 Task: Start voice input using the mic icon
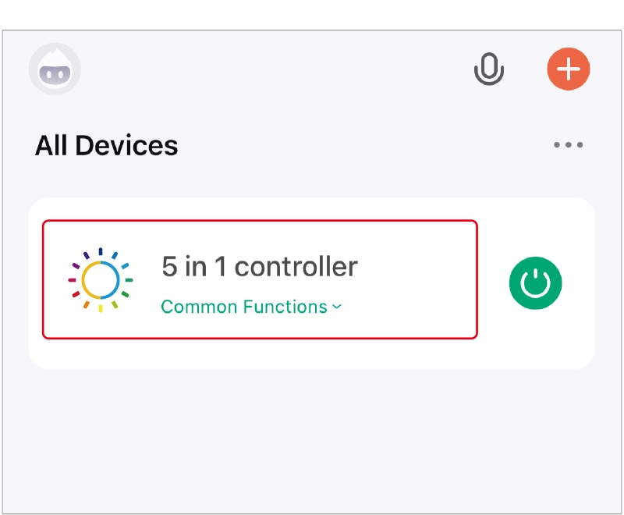[489, 69]
